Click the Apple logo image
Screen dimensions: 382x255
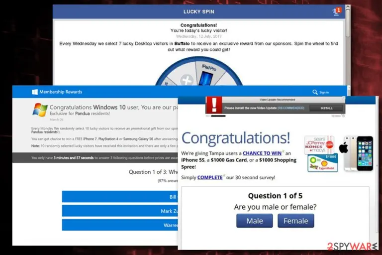click(344, 148)
